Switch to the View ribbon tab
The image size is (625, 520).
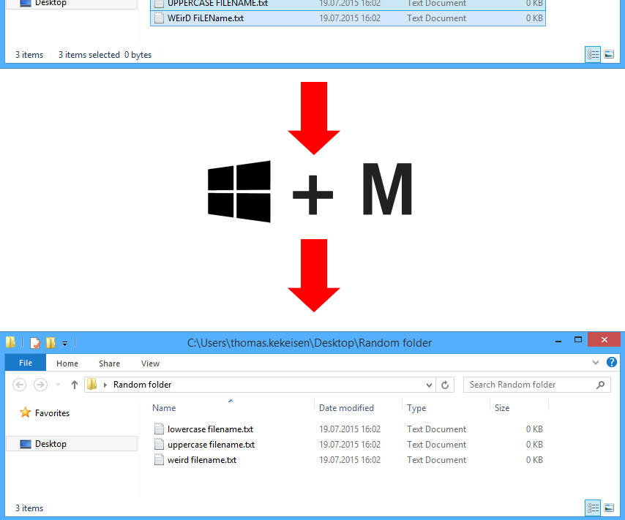coord(150,363)
